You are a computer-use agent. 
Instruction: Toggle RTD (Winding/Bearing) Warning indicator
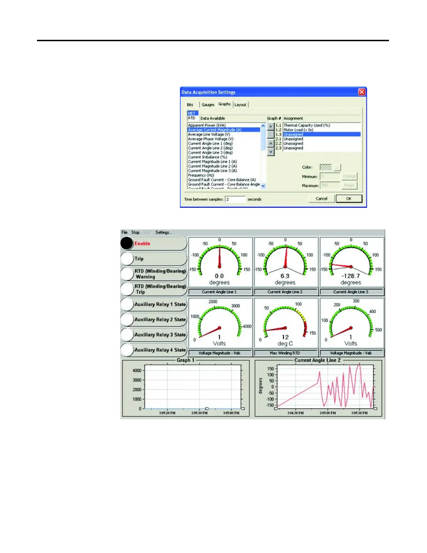[127, 274]
